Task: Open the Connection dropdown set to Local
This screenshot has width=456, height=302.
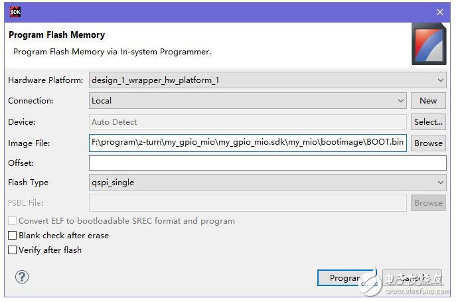Action: pyautogui.click(x=247, y=101)
